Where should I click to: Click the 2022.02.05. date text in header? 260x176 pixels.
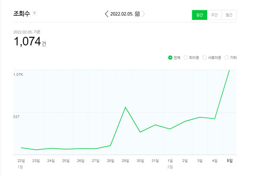pos(122,14)
